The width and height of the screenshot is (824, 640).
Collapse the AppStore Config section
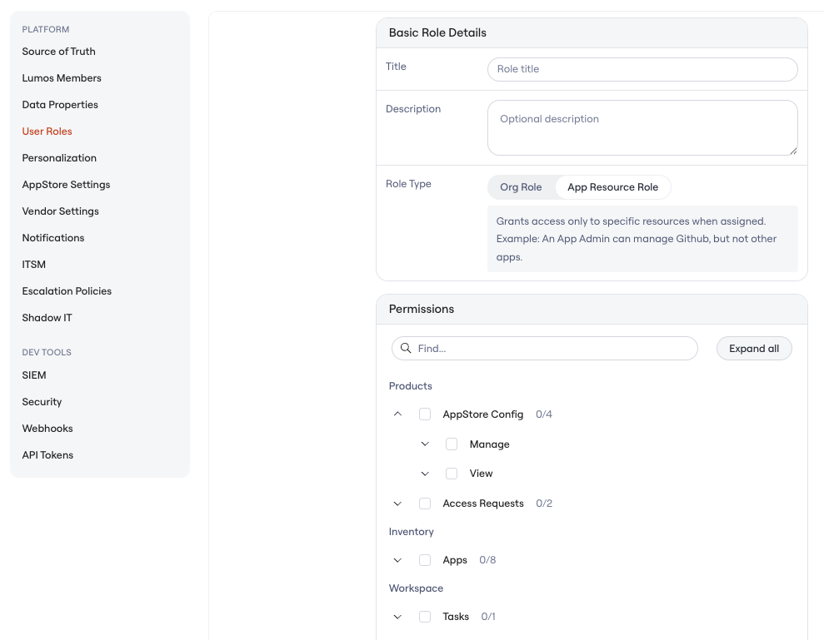[397, 414]
